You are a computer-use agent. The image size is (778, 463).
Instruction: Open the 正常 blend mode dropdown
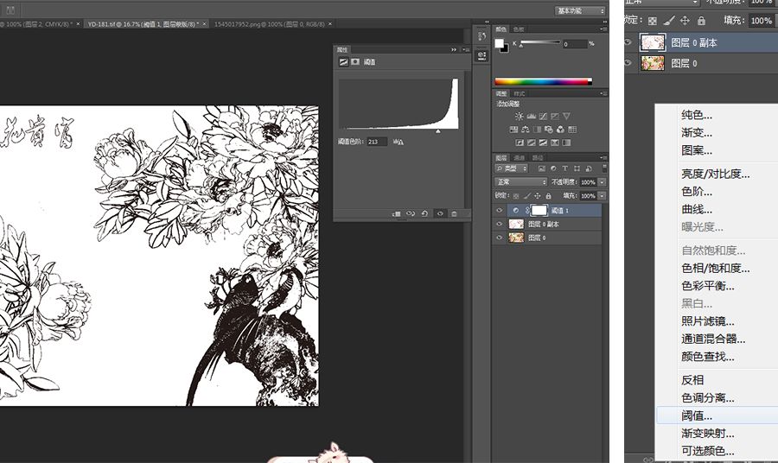point(520,182)
